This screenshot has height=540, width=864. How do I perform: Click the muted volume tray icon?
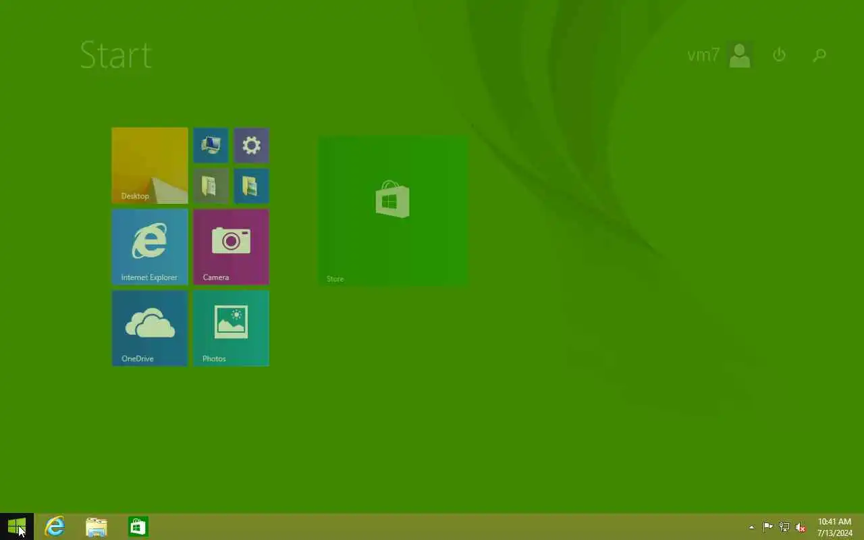pyautogui.click(x=801, y=527)
